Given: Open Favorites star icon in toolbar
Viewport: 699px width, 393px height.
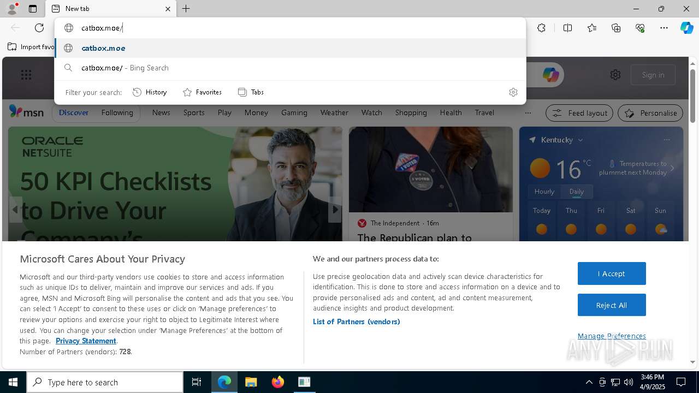Looking at the screenshot, I should point(592,28).
